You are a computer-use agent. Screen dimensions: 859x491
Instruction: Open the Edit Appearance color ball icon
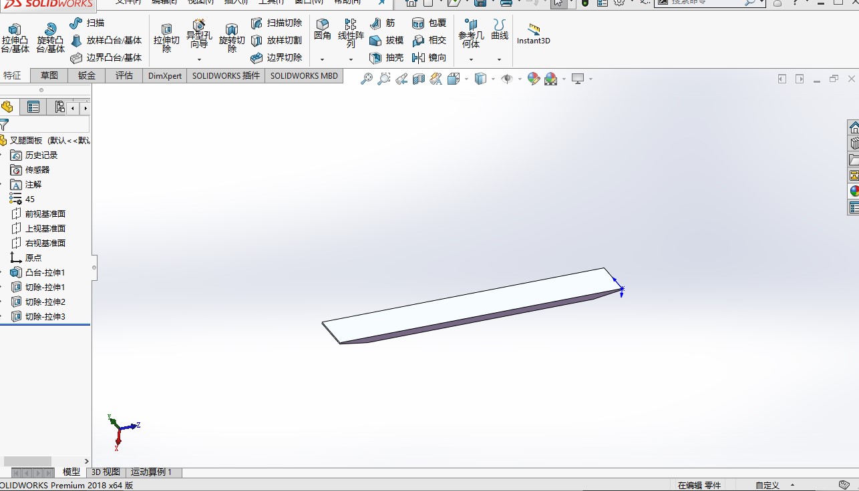click(533, 79)
